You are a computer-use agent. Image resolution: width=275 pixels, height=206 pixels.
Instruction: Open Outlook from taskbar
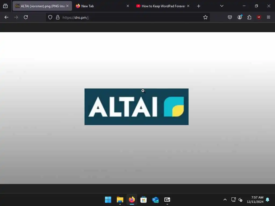click(155, 200)
